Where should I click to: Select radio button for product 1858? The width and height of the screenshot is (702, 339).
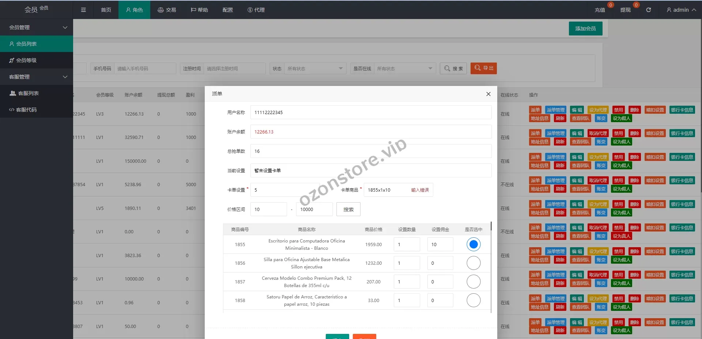pos(473,300)
